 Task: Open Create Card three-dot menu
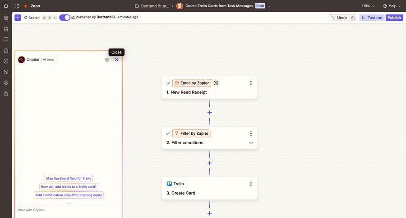pos(251,184)
